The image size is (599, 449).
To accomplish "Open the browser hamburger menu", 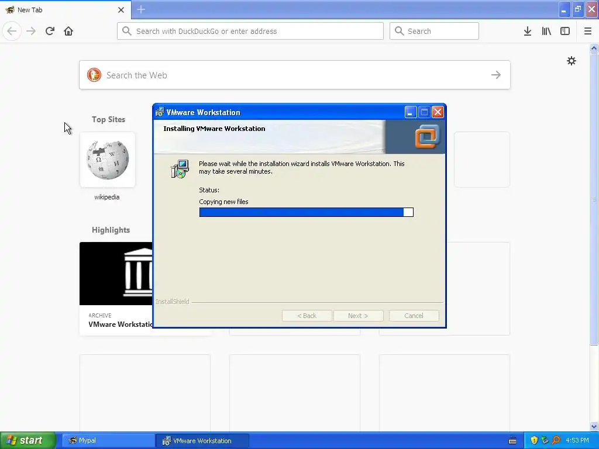I will 588,31.
